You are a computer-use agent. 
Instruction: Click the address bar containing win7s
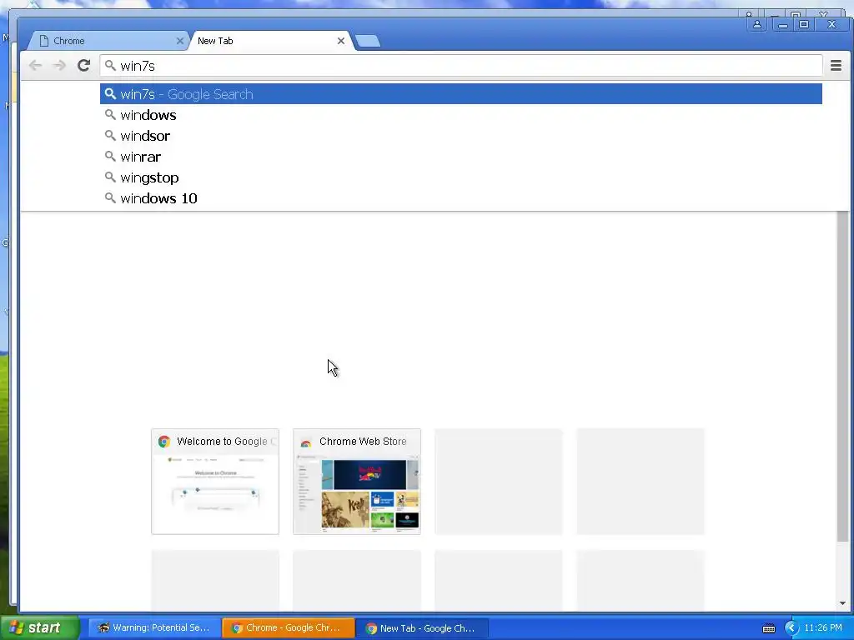460,66
